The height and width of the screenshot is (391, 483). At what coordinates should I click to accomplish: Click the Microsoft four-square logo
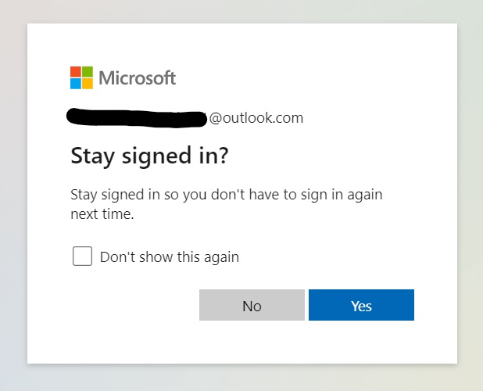81,77
